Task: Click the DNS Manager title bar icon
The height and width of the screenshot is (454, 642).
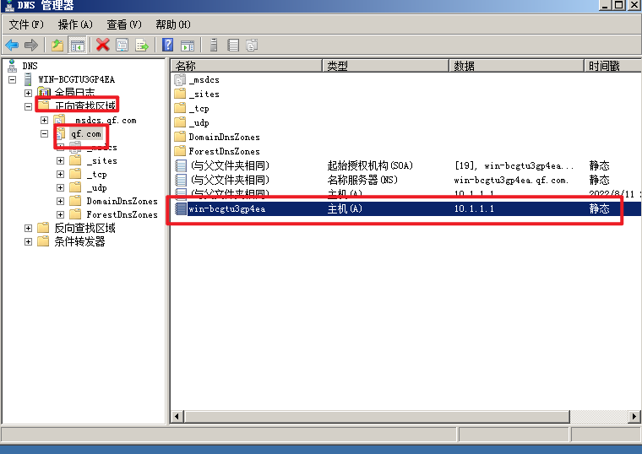Action: tap(10, 5)
